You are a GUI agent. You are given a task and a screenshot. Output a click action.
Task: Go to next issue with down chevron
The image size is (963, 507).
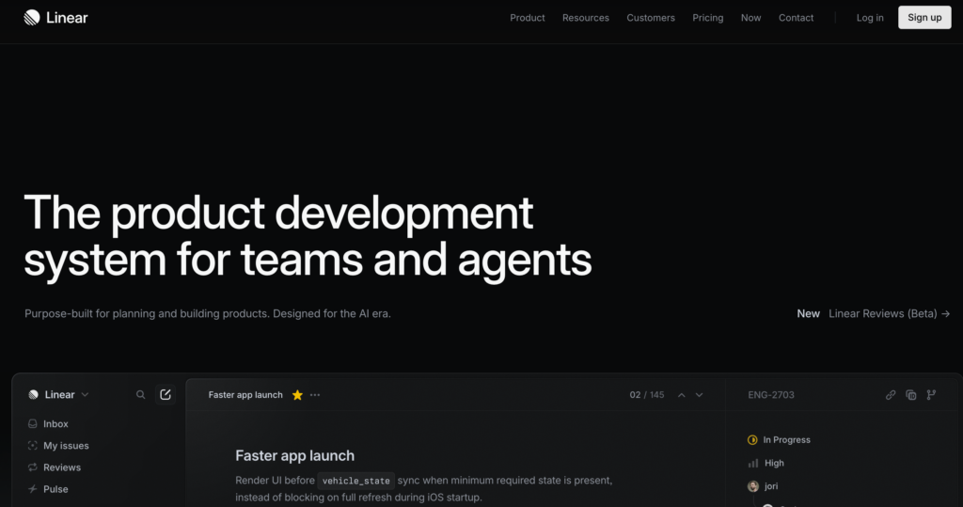(699, 395)
